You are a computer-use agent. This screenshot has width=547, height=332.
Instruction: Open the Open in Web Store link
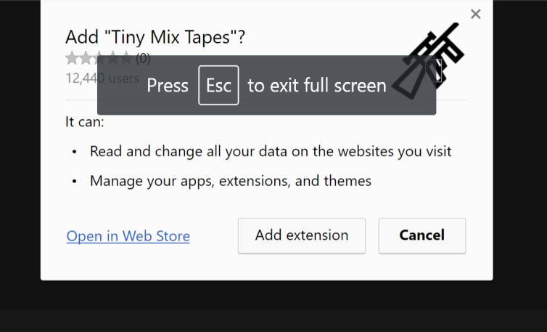click(128, 236)
